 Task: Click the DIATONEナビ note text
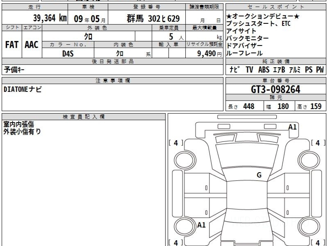tap(23, 89)
